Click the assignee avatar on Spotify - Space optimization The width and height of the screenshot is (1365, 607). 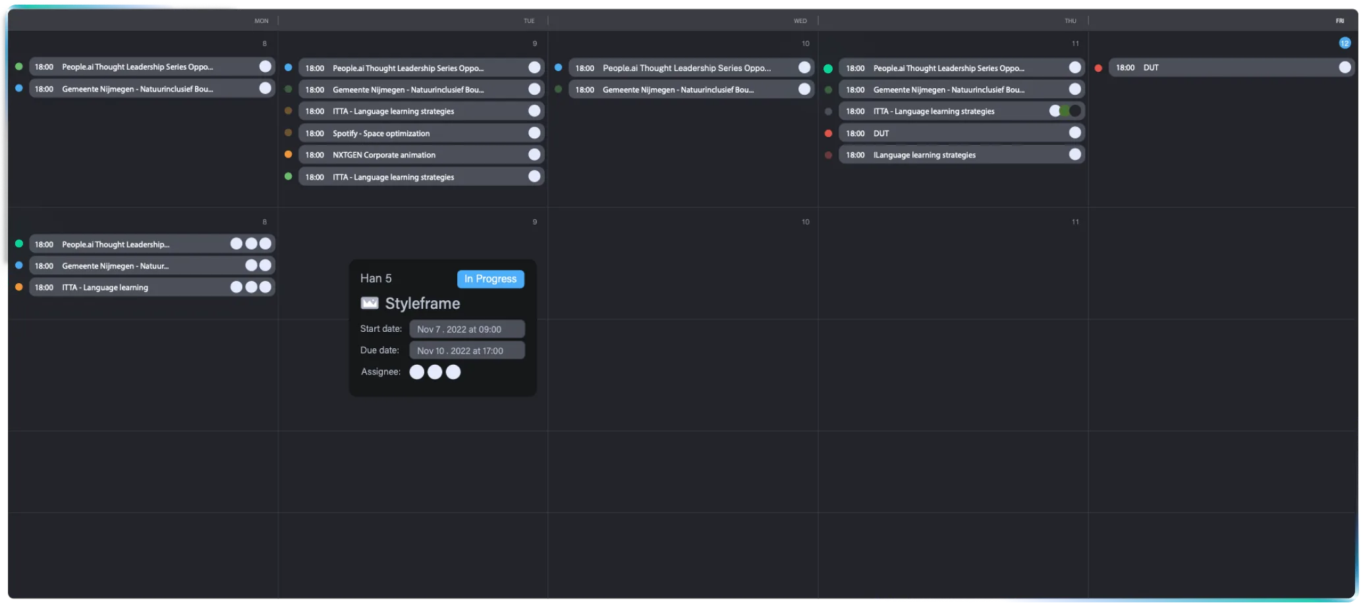(x=534, y=133)
